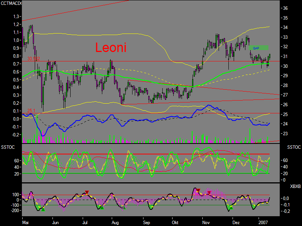302x226 pixels.
Task: Click the red Leoni chart title
Action: 111,48
